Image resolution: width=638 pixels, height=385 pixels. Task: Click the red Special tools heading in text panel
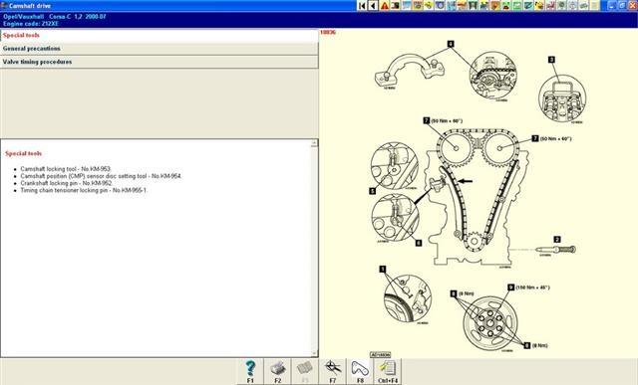(x=23, y=153)
